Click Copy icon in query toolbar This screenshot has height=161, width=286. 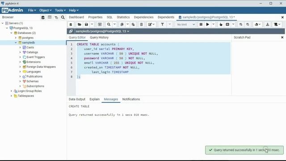[122, 25]
